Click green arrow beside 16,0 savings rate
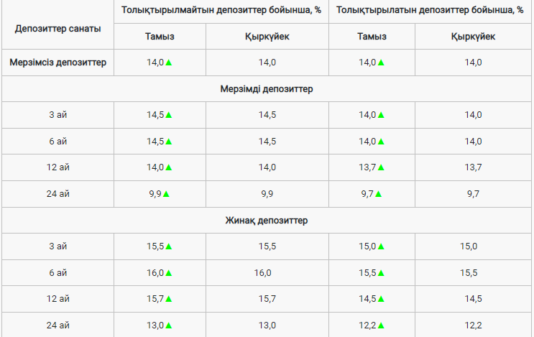This screenshot has width=534, height=337. point(169,273)
